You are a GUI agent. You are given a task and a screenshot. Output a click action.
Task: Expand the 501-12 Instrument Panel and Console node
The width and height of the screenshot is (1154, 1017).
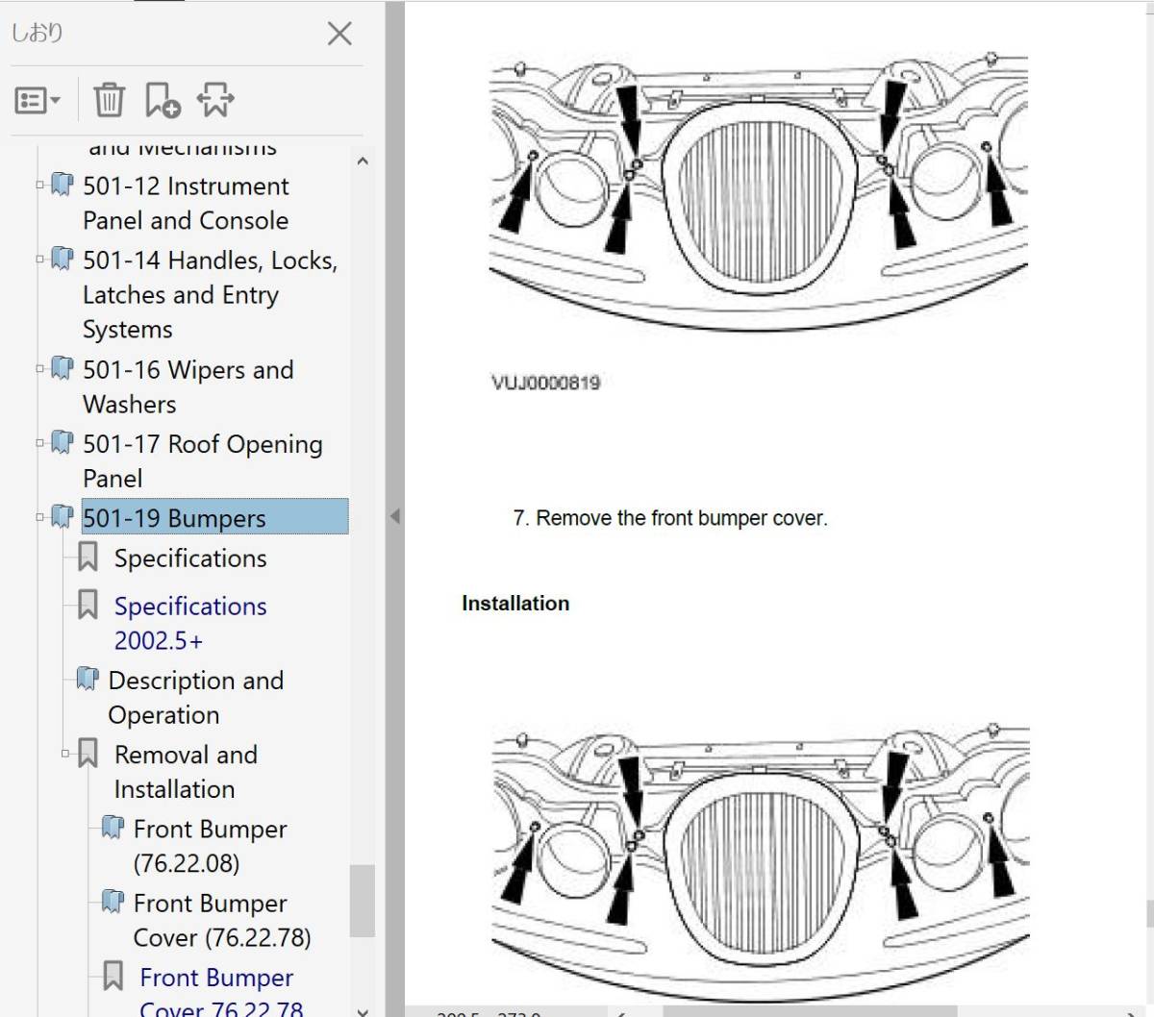click(39, 184)
